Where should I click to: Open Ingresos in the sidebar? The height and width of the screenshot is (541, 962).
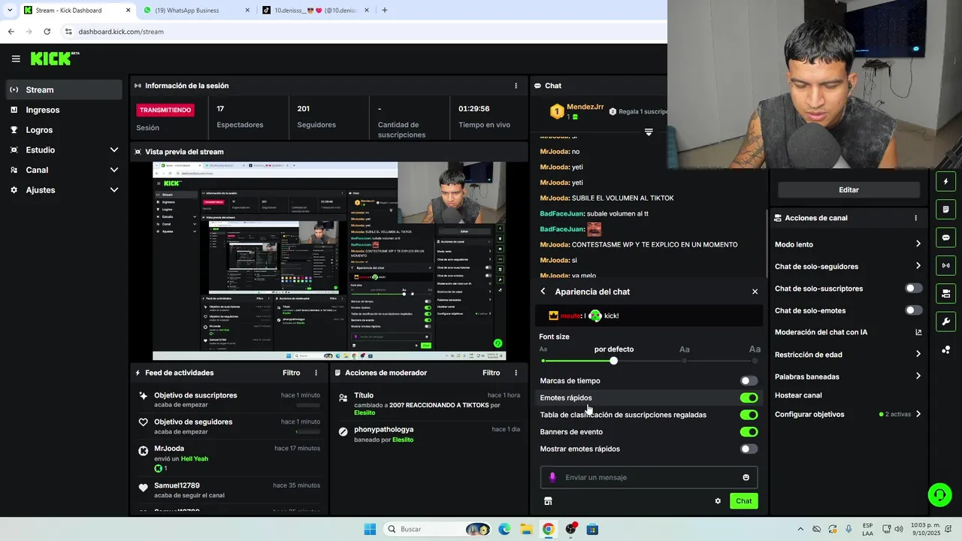point(63,110)
